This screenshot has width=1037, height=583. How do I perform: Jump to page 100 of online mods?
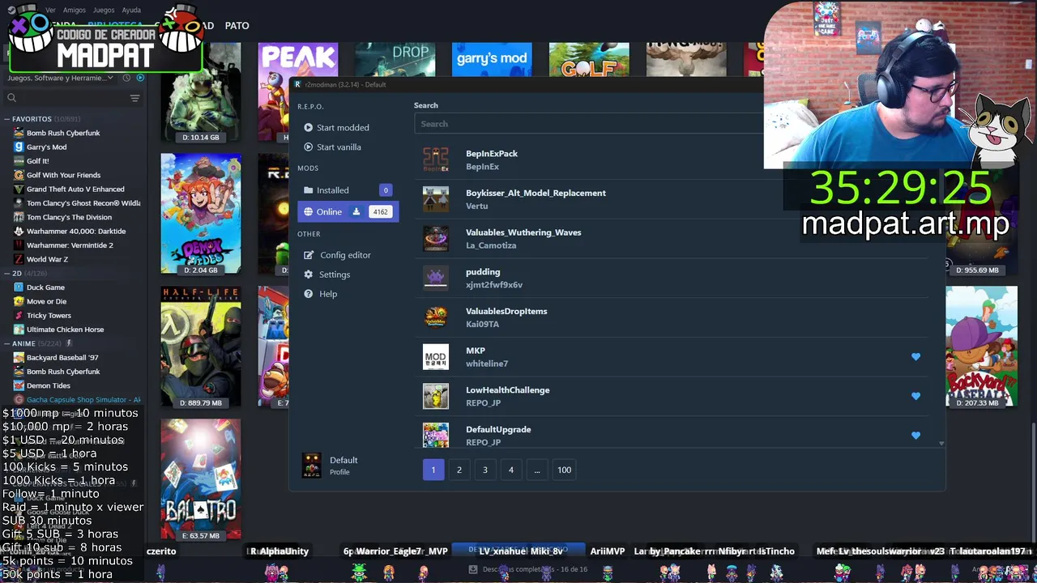click(x=564, y=470)
